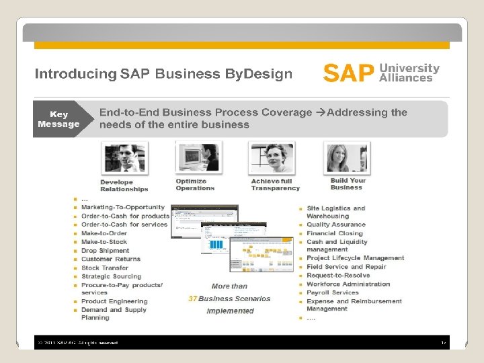Click the Optimize Operations caption
The image size is (484, 363).
coord(195,185)
